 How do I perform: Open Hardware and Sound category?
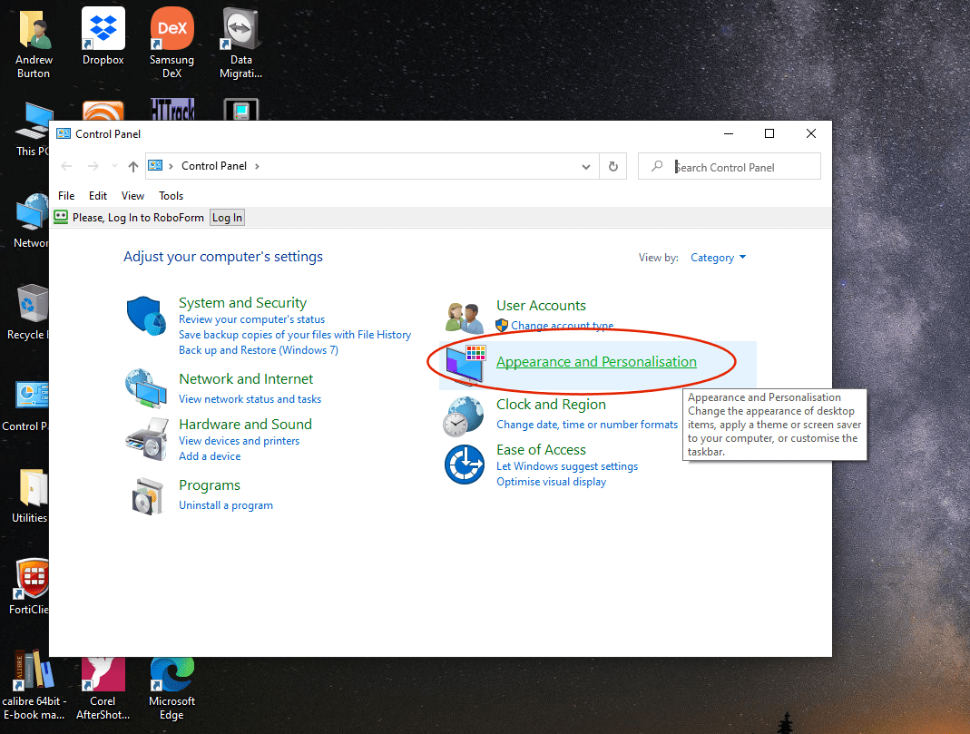(245, 425)
